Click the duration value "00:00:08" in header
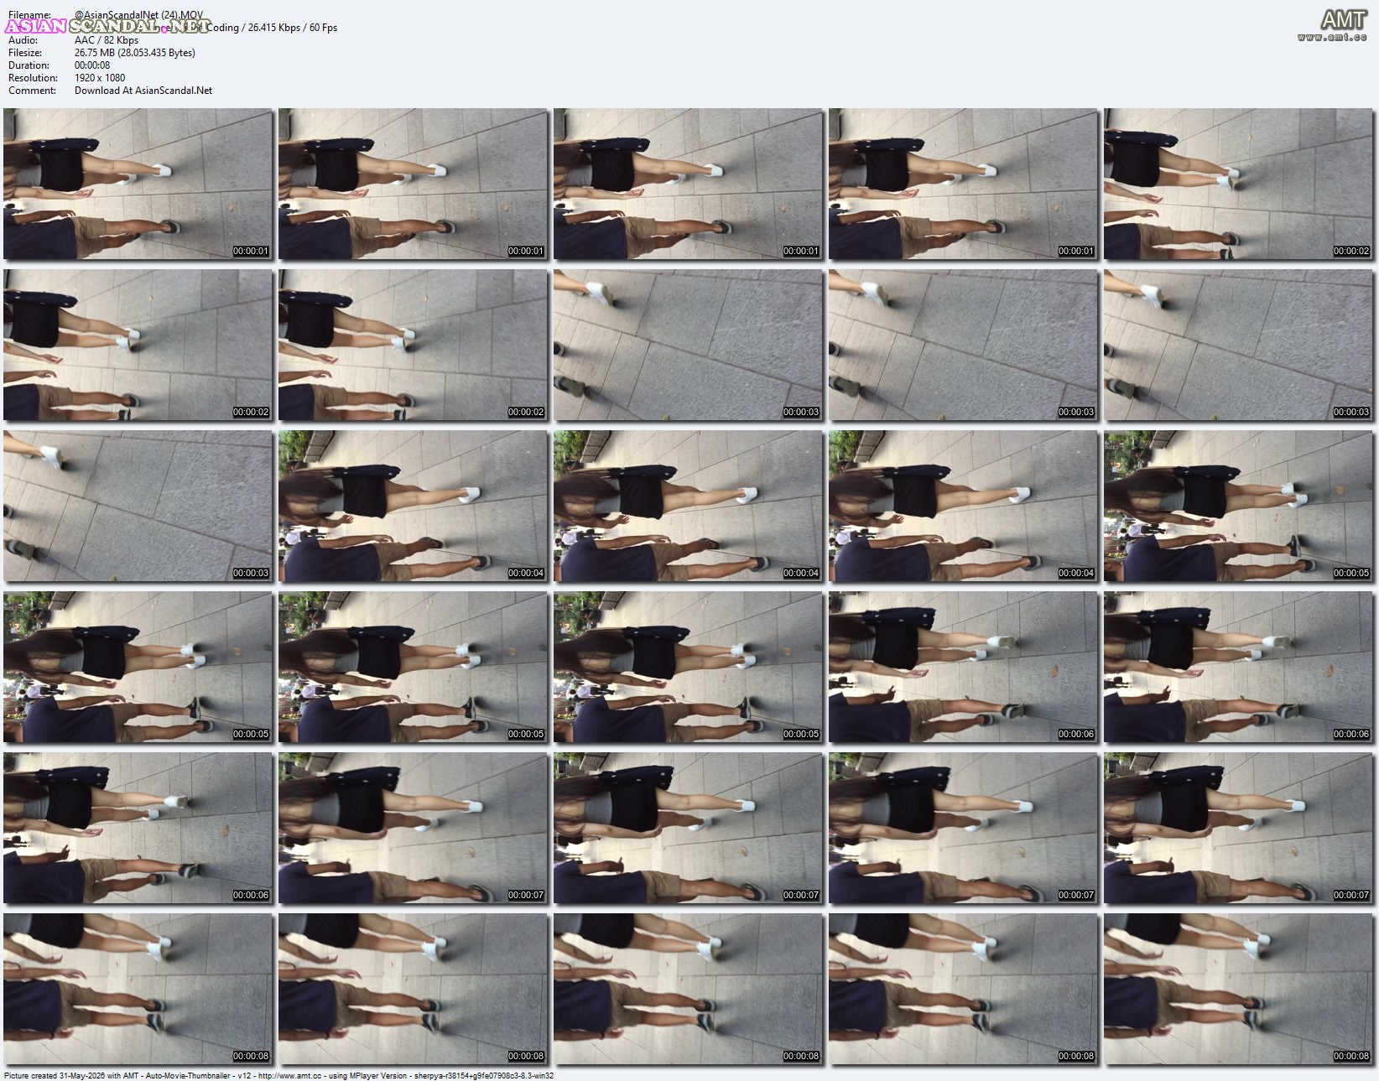 pyautogui.click(x=92, y=65)
